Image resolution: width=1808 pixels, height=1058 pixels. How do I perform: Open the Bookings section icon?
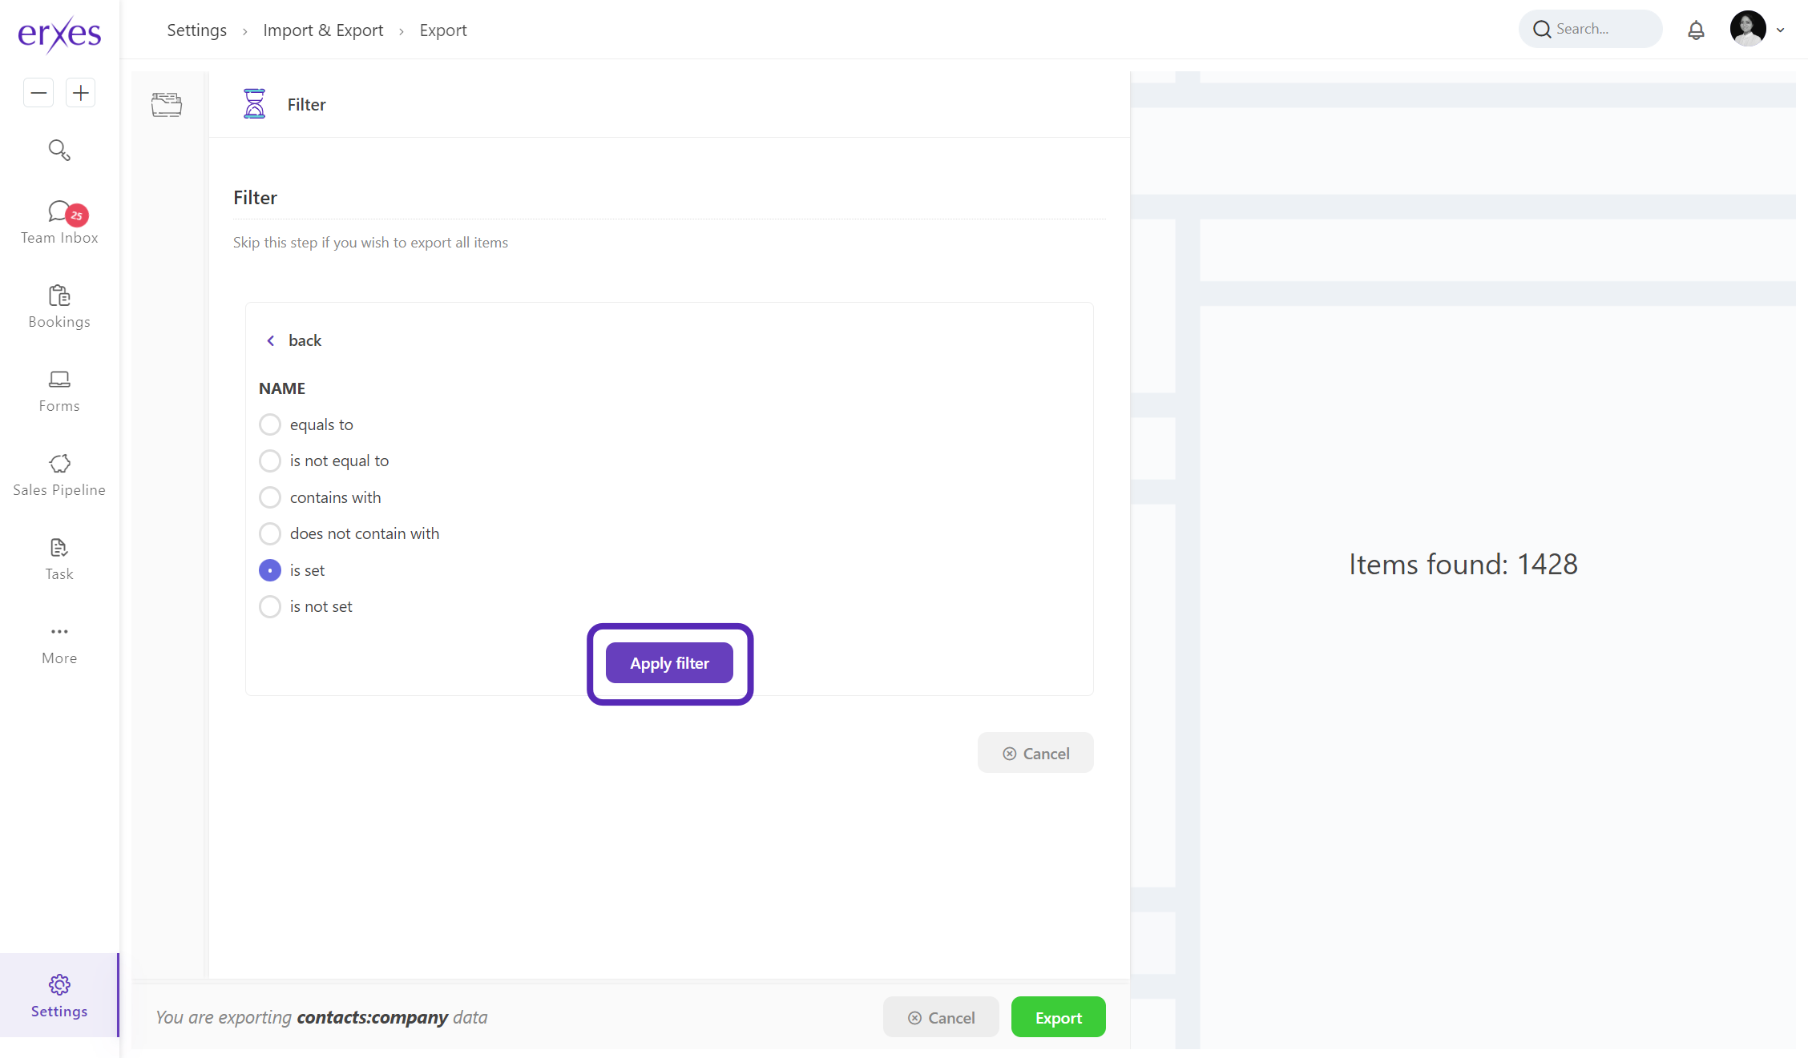[59, 296]
